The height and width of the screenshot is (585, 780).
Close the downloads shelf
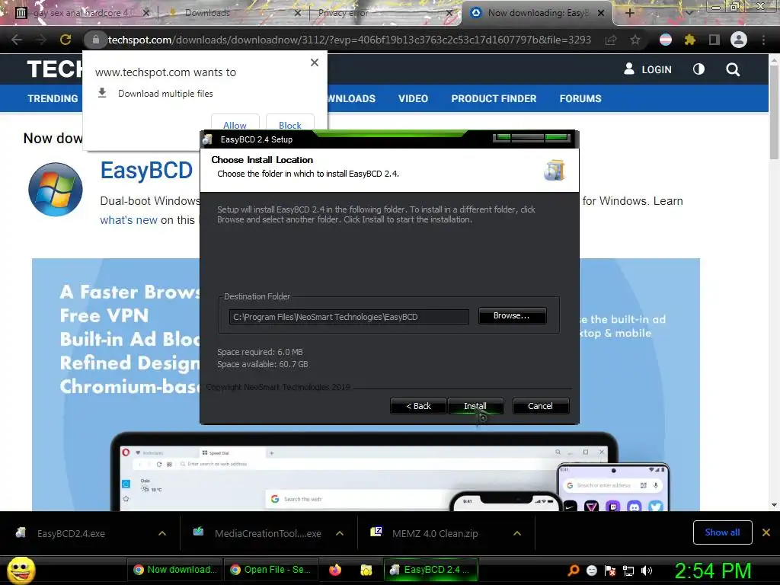tap(766, 532)
